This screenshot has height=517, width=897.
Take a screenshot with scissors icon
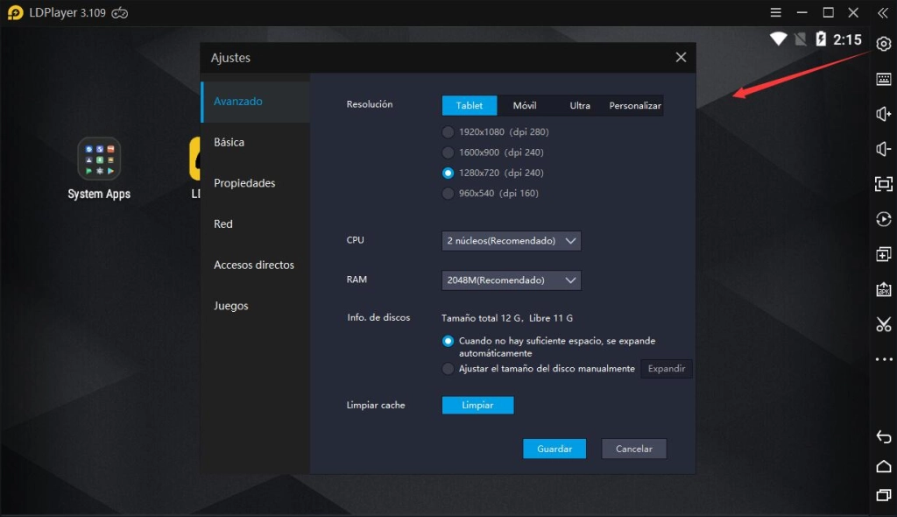coord(883,324)
